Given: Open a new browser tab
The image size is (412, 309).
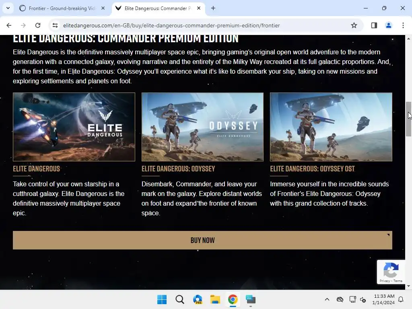Looking at the screenshot, I should coord(213,8).
